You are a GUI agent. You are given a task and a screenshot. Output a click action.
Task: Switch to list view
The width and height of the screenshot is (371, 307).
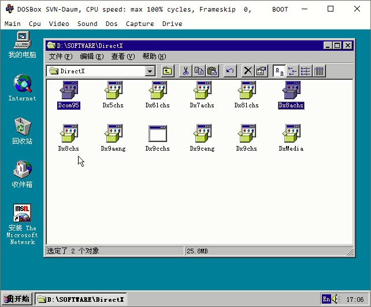[x=306, y=71]
